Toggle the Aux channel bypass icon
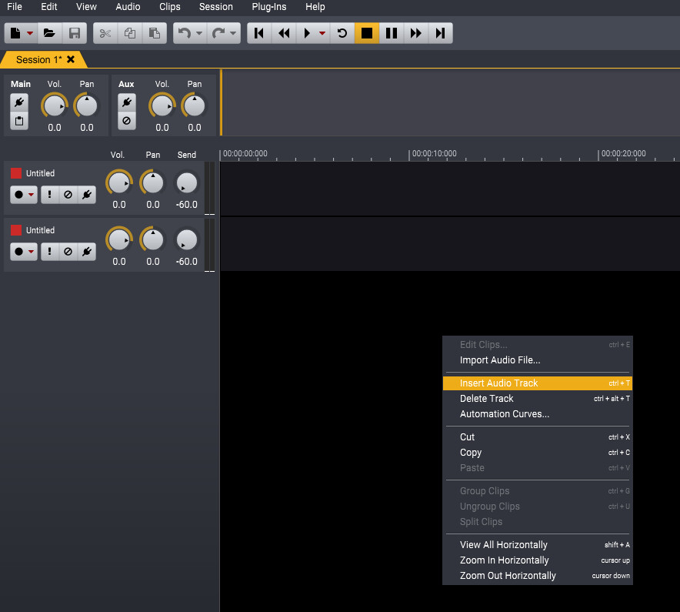 click(x=127, y=121)
